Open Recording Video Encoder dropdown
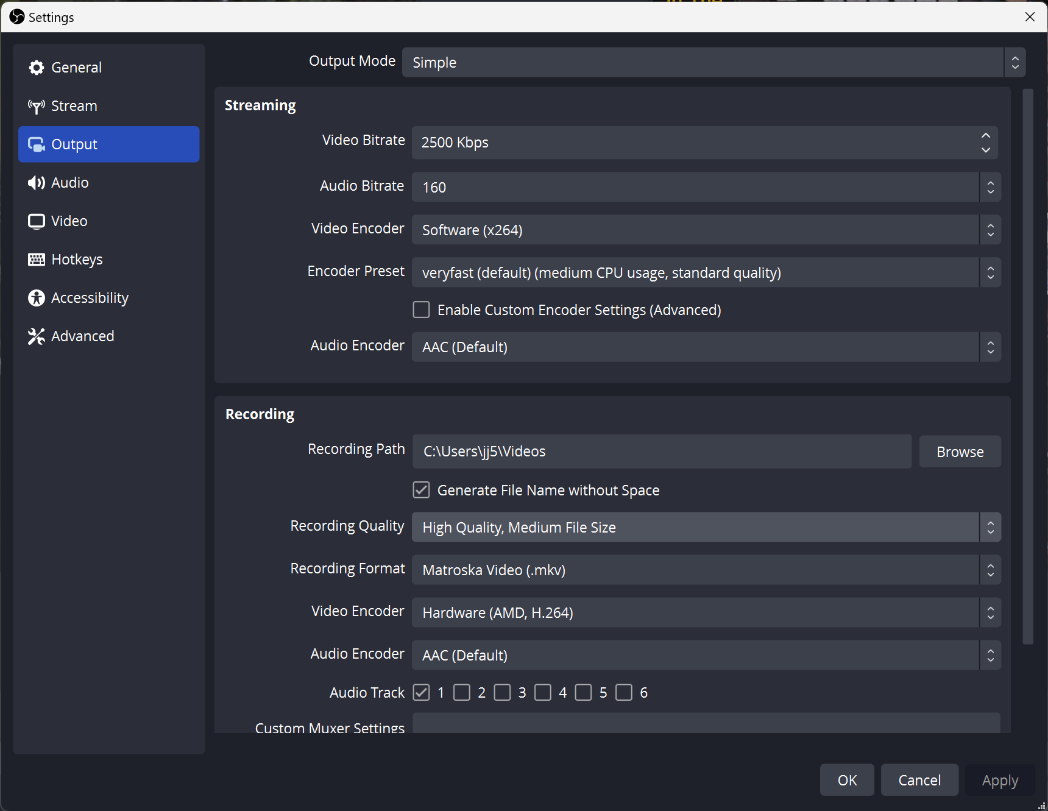Screen dimensions: 1048x811 click(x=706, y=612)
